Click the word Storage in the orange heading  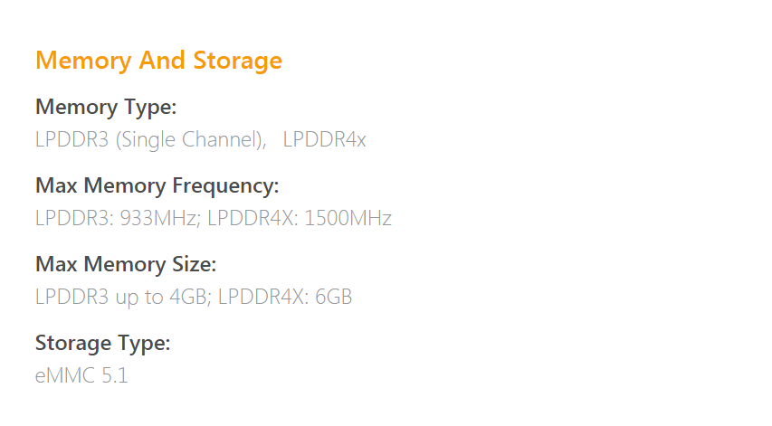coord(238,62)
